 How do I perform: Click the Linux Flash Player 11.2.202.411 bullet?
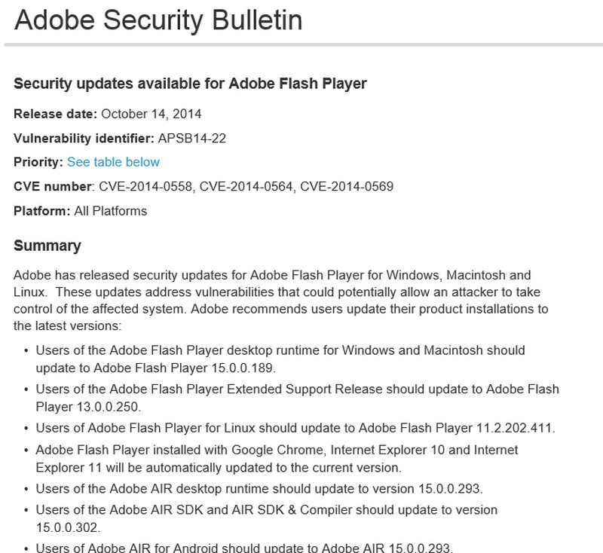point(295,428)
